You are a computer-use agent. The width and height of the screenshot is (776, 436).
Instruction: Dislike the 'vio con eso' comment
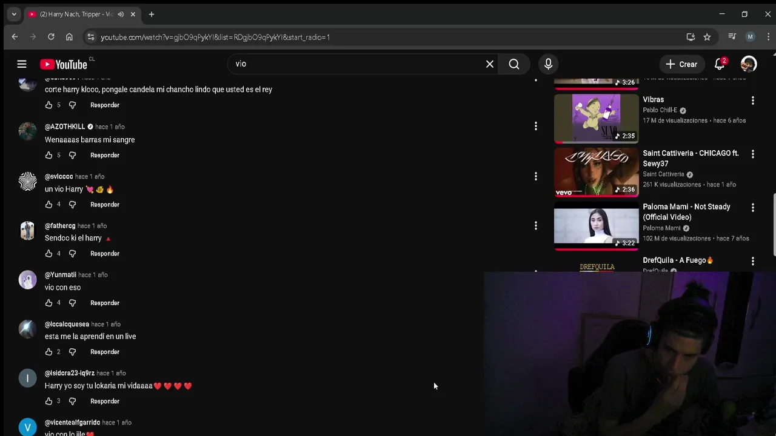click(x=72, y=303)
